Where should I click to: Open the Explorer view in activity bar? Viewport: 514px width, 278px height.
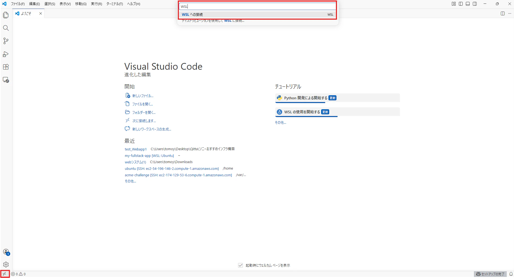[6, 15]
